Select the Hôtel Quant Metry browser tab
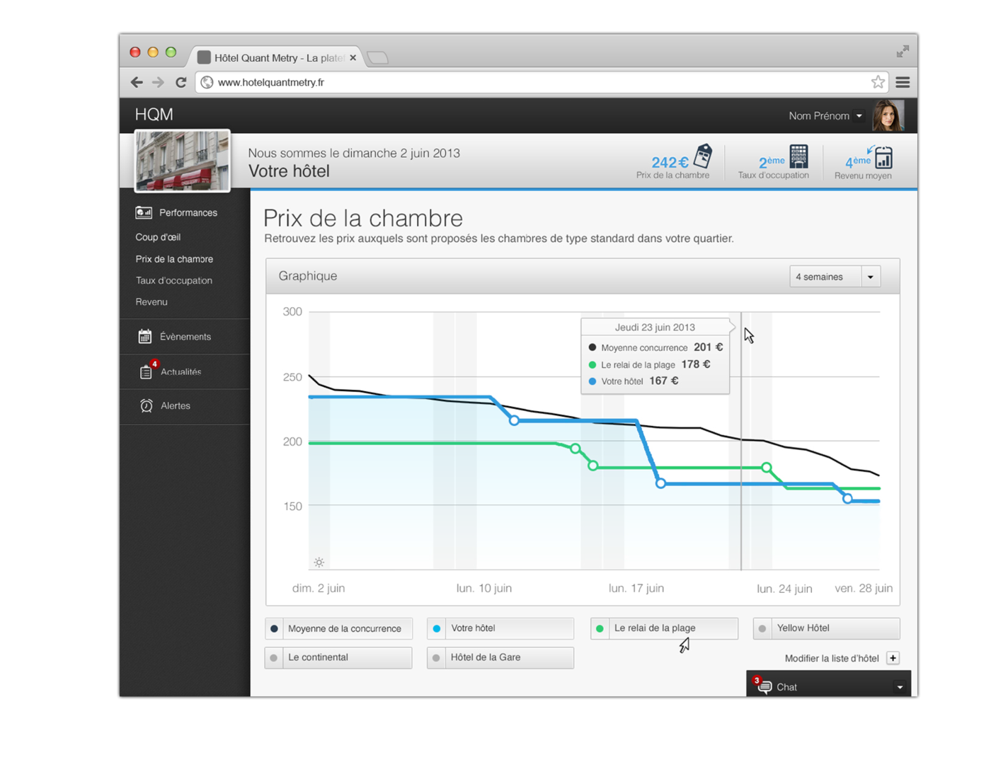 point(276,57)
